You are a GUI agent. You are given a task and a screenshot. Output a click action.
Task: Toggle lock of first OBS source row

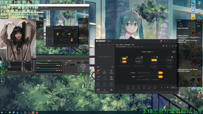(33, 62)
